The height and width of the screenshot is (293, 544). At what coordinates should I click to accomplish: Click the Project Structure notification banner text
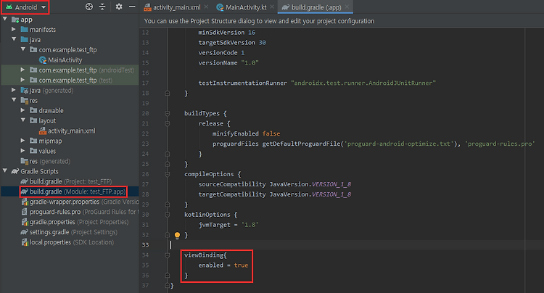tap(259, 21)
